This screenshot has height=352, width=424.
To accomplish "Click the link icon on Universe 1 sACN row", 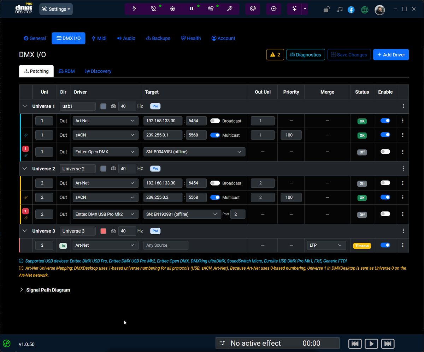I will click(26, 135).
